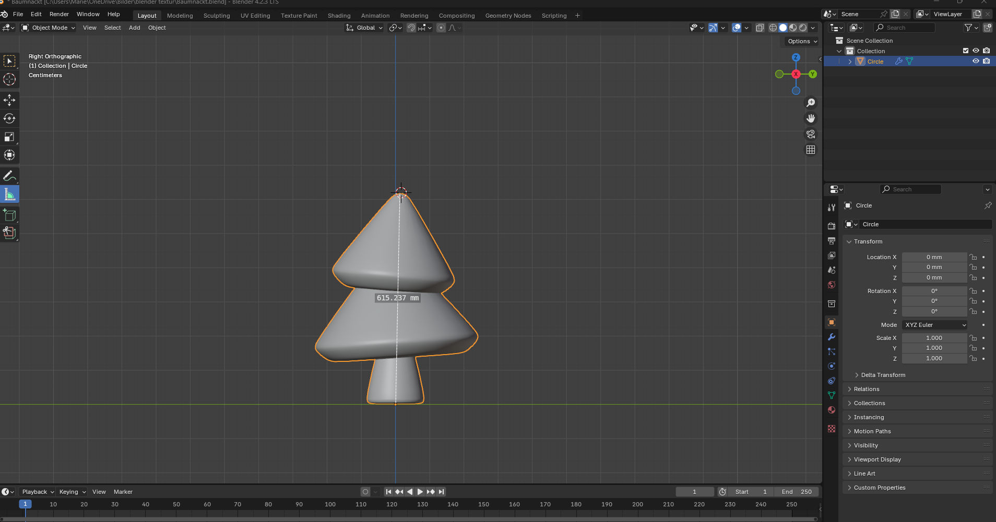Switch to the Shading workspace tab

[339, 16]
